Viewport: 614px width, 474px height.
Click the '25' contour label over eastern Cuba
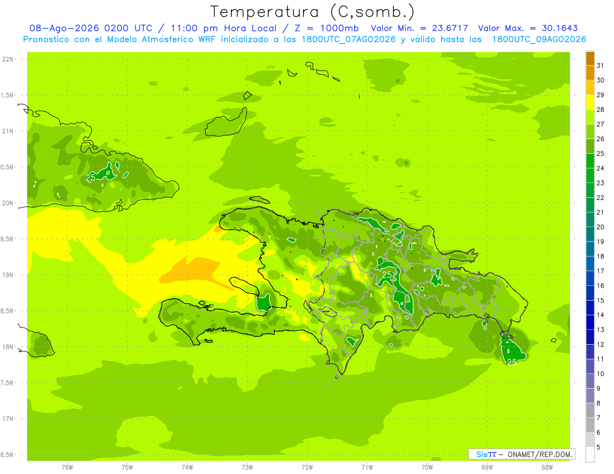(x=91, y=177)
